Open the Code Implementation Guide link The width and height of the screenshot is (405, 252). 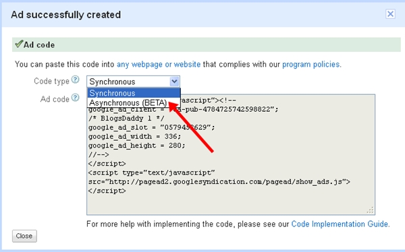click(x=340, y=224)
